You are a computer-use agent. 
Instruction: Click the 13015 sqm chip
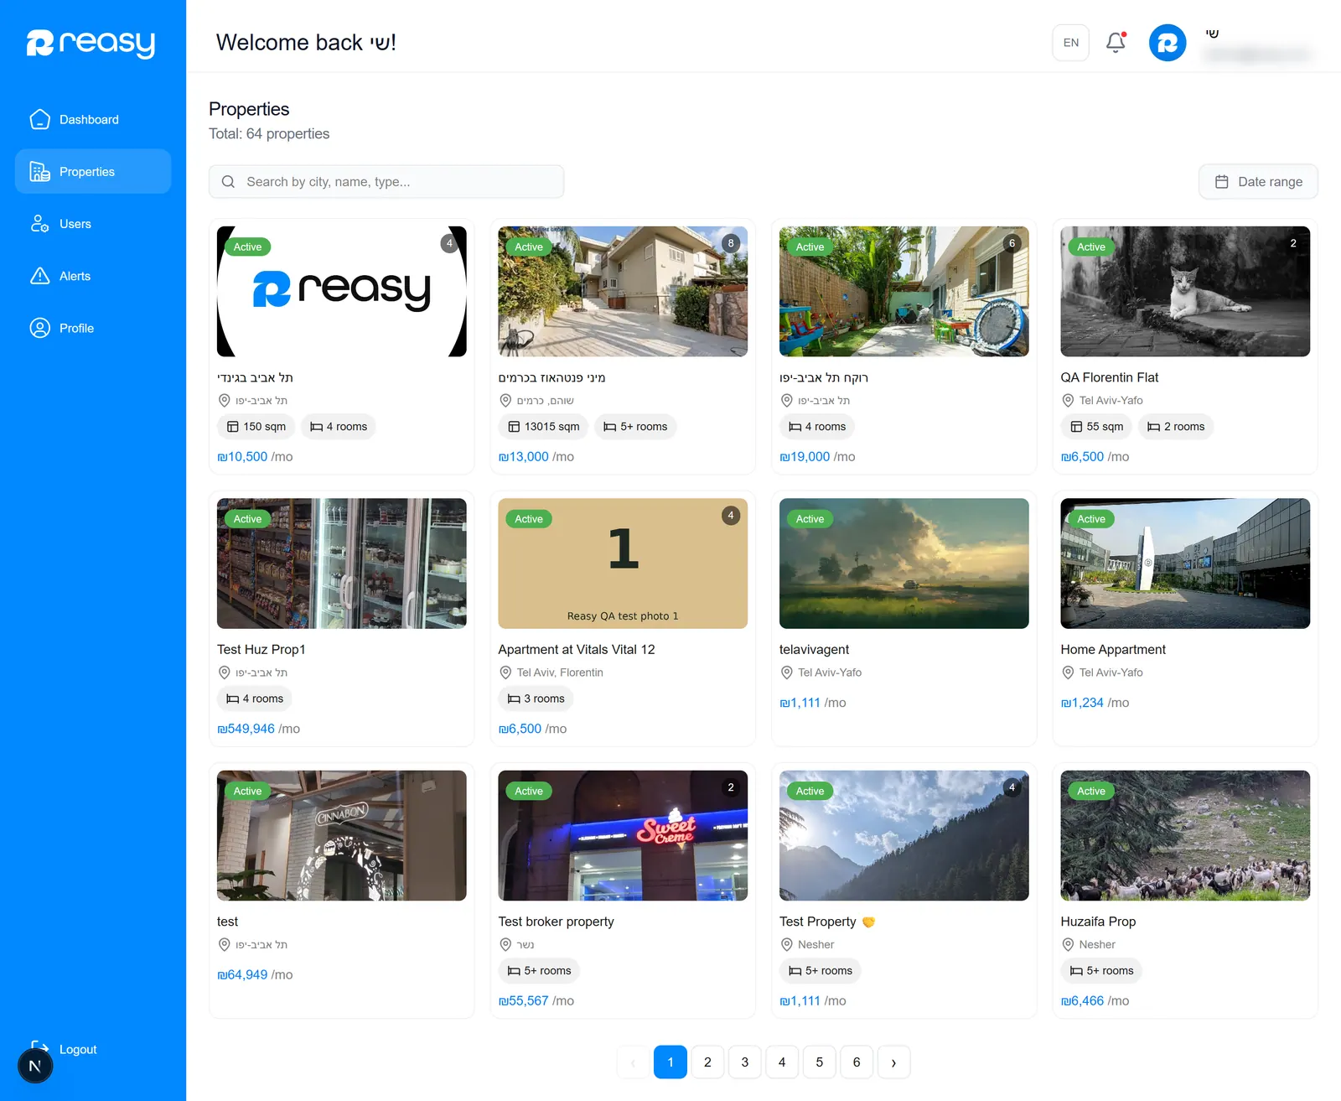[x=544, y=427]
